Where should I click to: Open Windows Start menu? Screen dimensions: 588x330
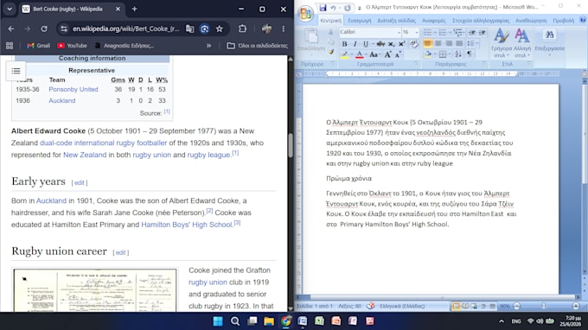coord(218,321)
